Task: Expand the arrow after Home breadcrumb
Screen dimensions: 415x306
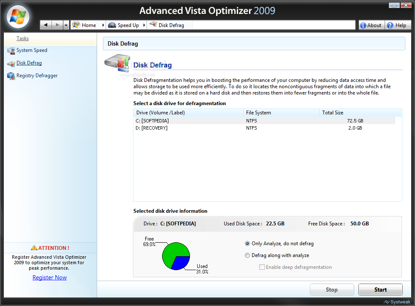Action: pos(103,25)
